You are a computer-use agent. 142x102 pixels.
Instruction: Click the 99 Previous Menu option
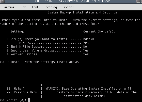[x=22, y=92]
